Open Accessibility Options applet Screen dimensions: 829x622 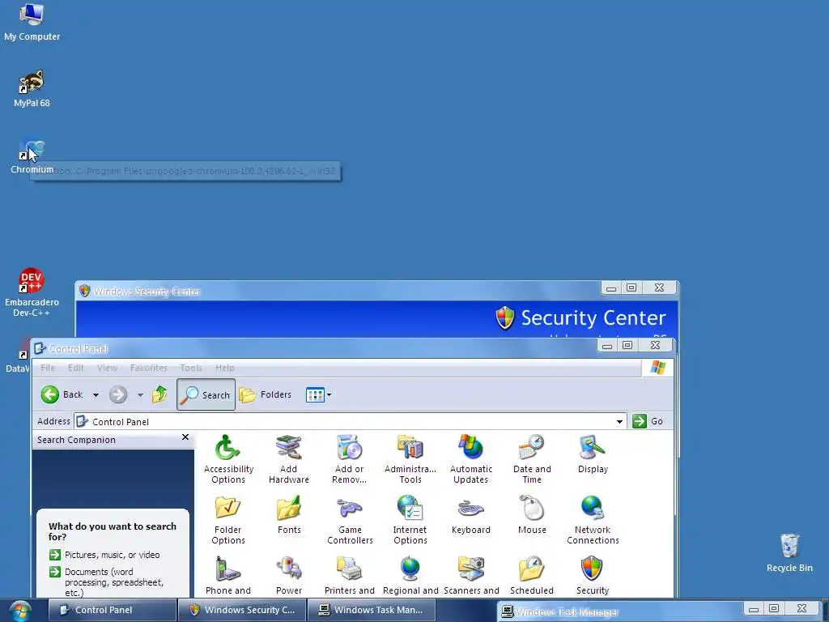coord(228,458)
